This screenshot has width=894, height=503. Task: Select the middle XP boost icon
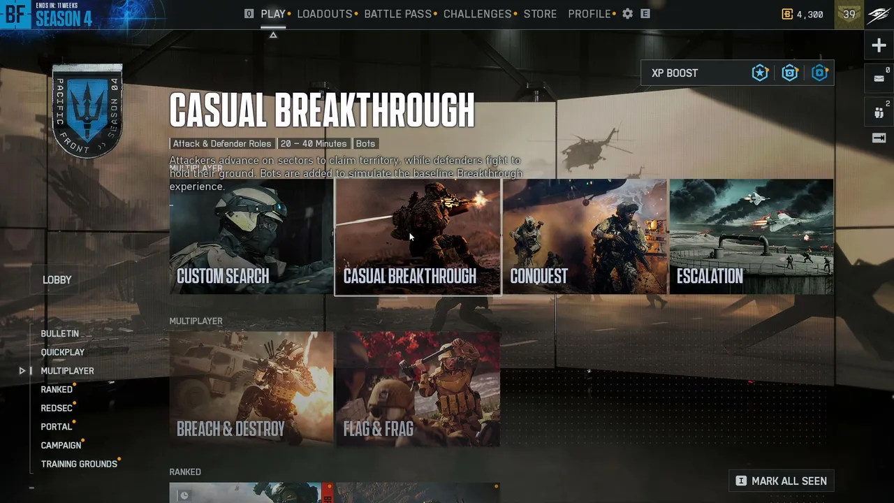coord(790,73)
